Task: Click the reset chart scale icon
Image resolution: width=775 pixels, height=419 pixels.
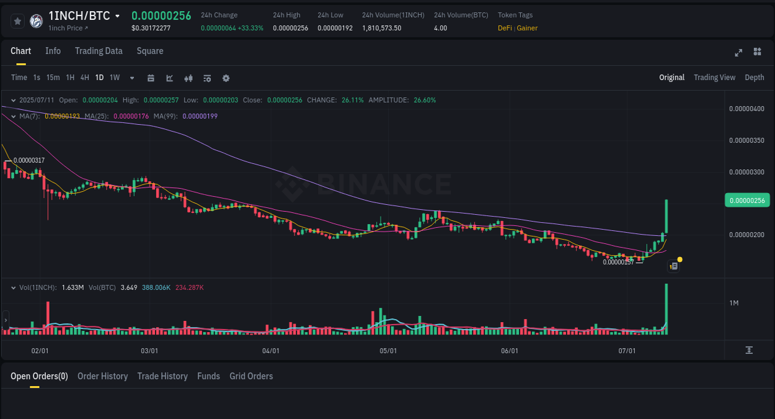Action: 749,350
